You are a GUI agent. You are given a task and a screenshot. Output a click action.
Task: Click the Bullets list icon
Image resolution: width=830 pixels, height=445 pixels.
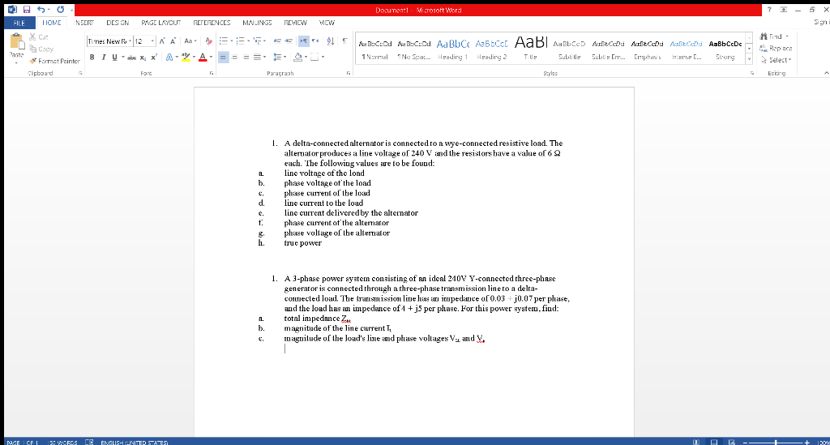224,41
